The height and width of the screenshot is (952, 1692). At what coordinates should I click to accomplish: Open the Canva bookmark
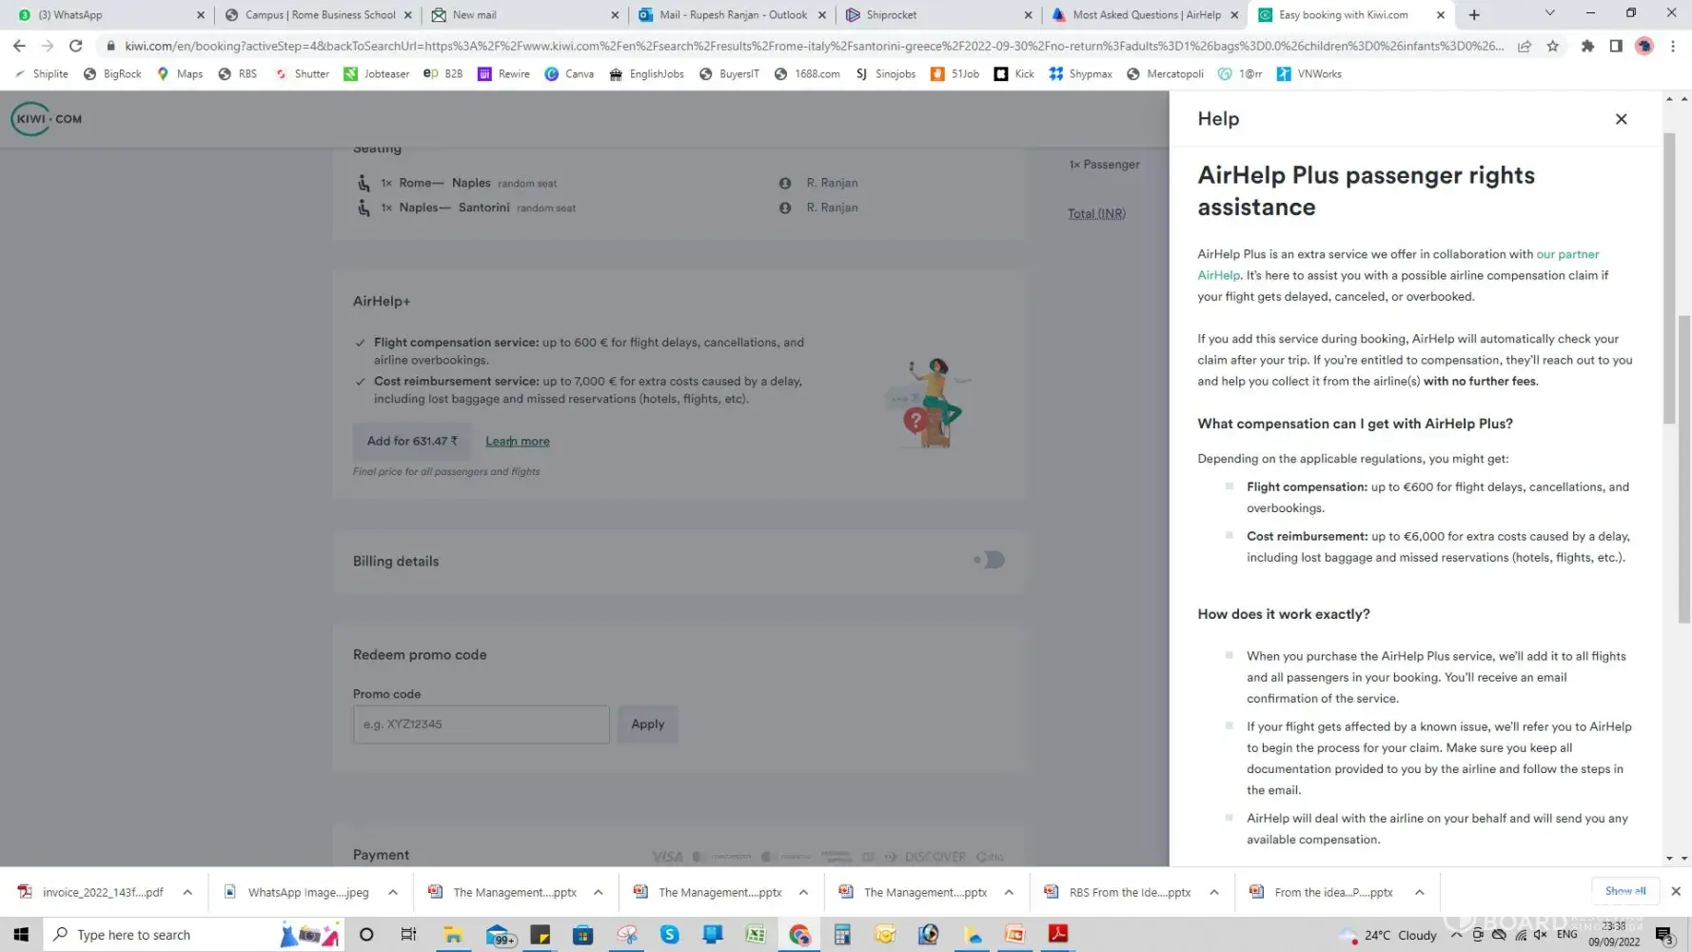coord(569,74)
